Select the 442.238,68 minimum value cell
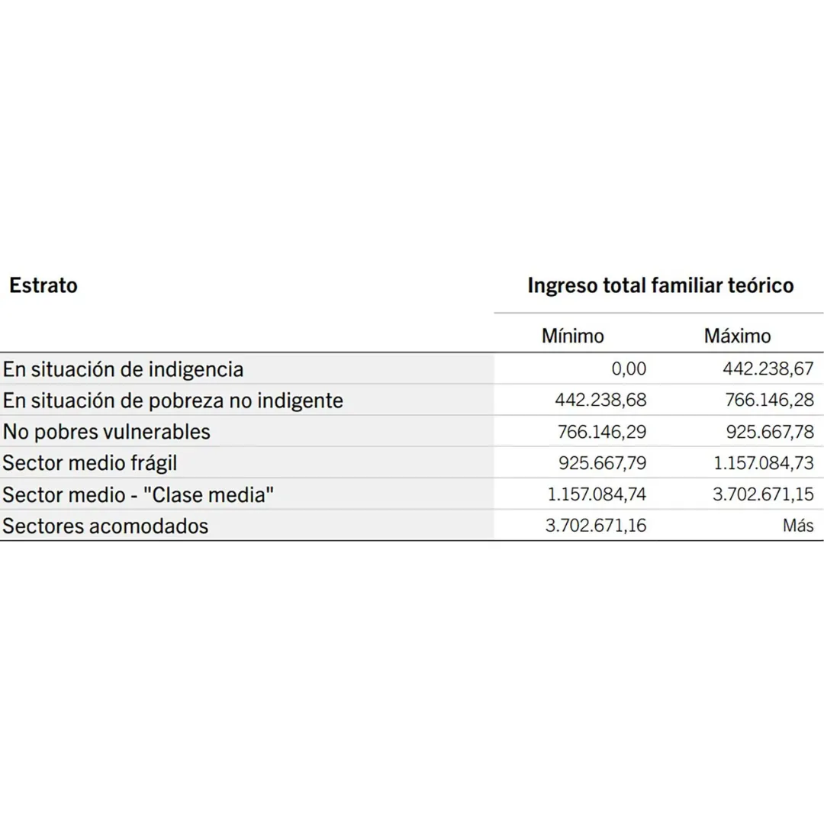 click(600, 401)
